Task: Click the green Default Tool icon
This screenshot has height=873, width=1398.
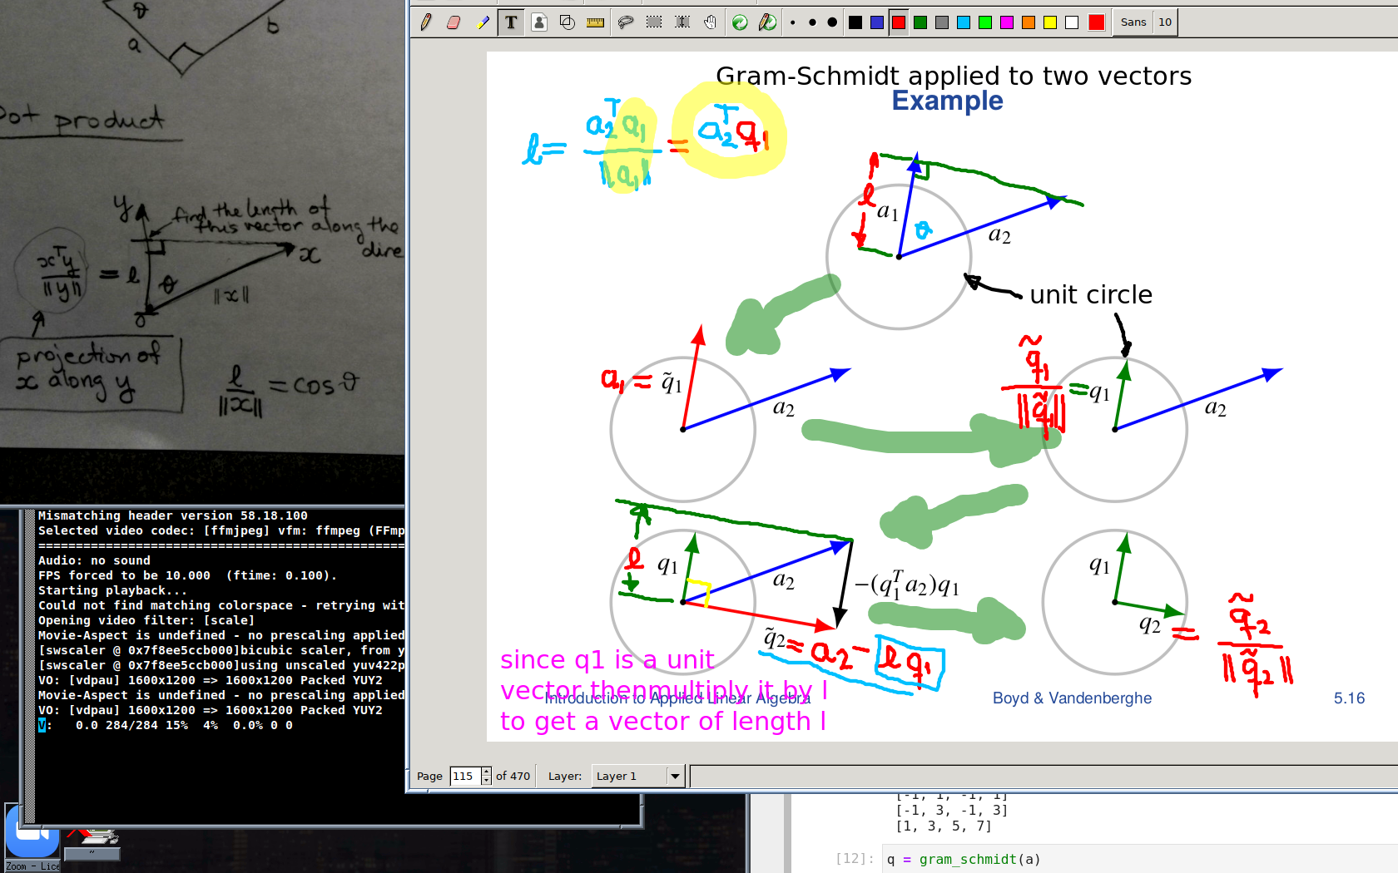Action: point(740,22)
